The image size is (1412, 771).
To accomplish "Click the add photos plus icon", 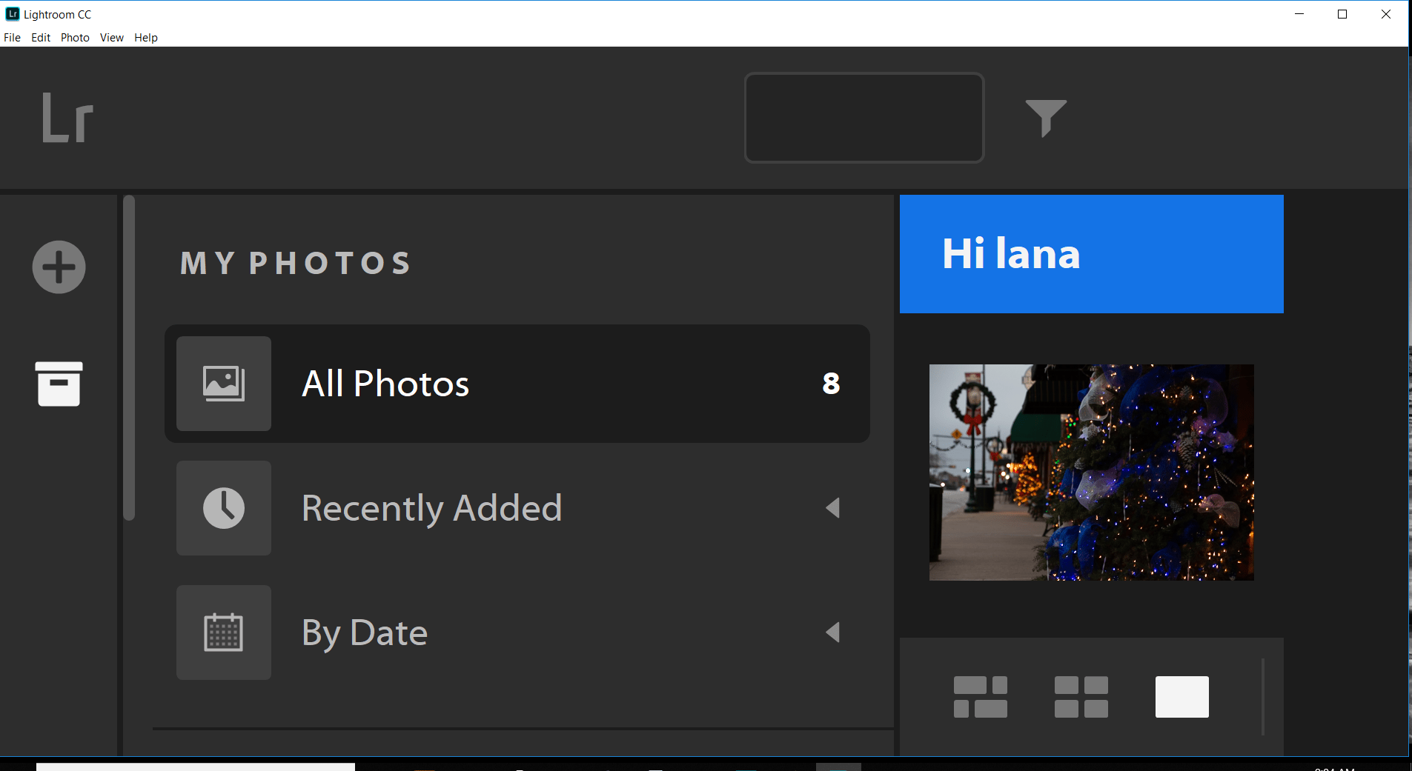I will coord(59,267).
